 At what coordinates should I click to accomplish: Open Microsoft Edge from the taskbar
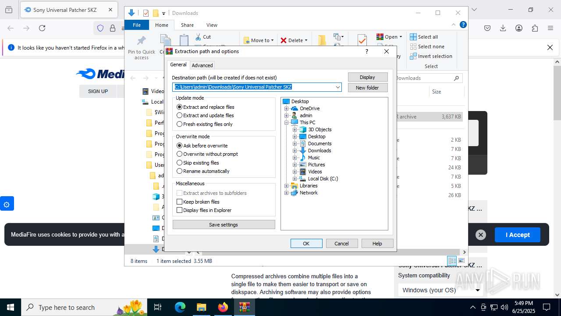pyautogui.click(x=180, y=307)
